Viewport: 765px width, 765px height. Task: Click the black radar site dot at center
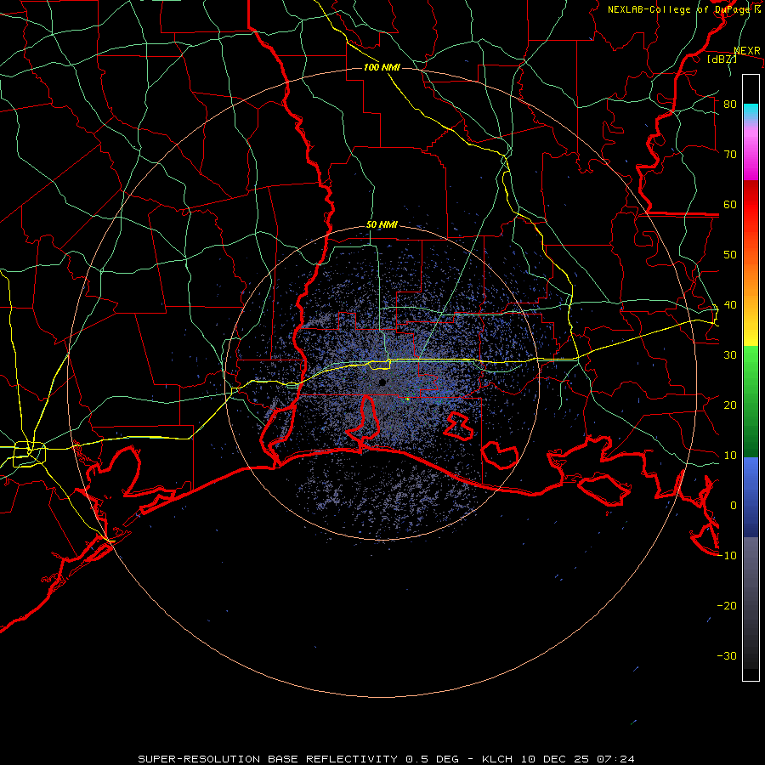tap(382, 382)
